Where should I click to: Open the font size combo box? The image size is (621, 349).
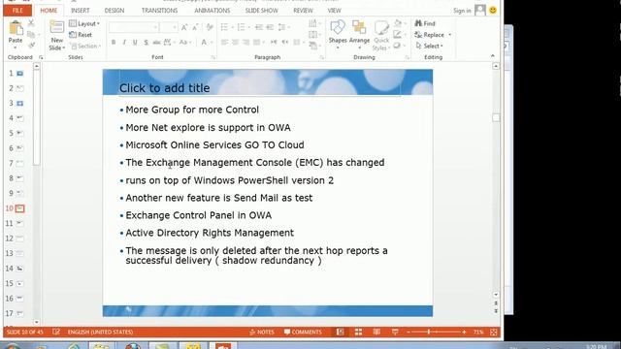click(x=169, y=27)
